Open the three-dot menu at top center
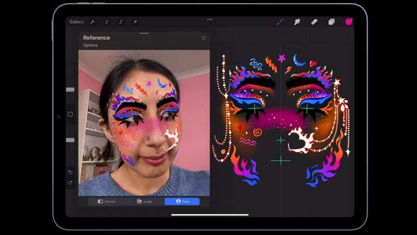 (210, 19)
